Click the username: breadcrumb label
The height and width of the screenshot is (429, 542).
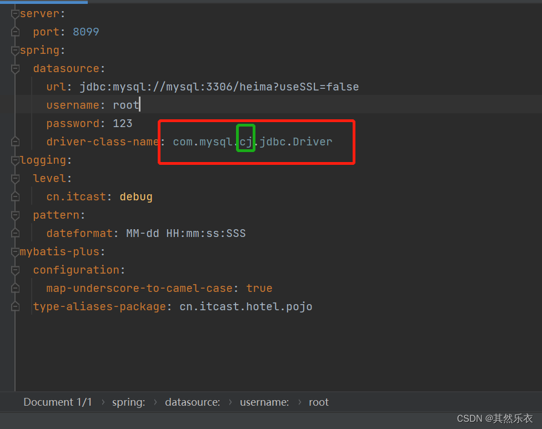(264, 402)
